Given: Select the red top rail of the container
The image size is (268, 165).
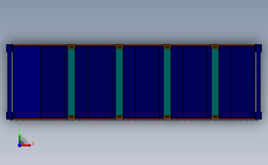Looking at the screenshot, I should 134,45.
